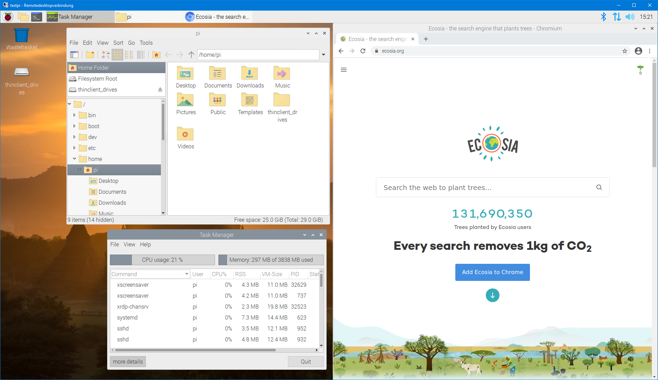Viewport: 658px width, 380px height.
Task: Expand the dev folder tree node
Action: (x=74, y=137)
